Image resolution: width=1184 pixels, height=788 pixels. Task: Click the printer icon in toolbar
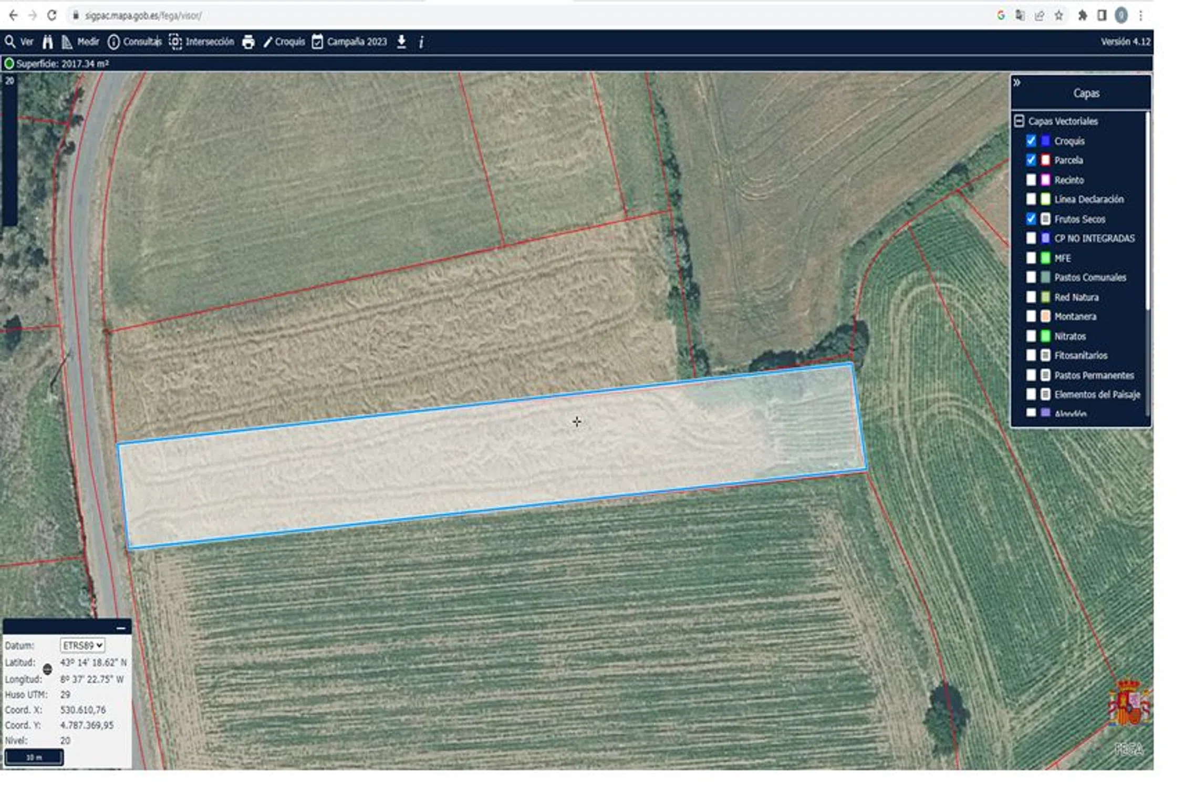(248, 42)
